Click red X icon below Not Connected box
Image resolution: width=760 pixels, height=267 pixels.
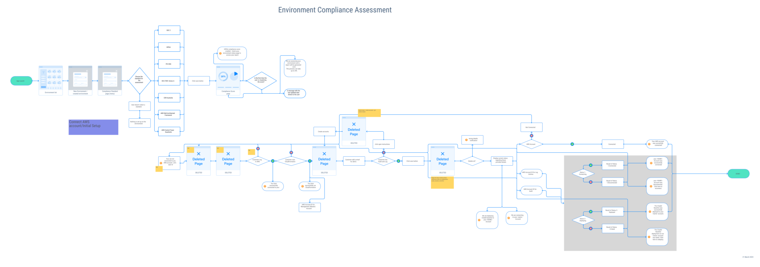click(x=531, y=136)
